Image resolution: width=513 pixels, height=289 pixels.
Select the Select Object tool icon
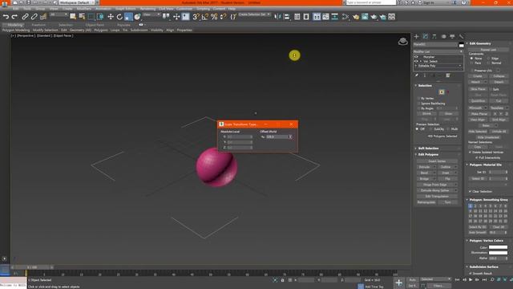(73, 16)
